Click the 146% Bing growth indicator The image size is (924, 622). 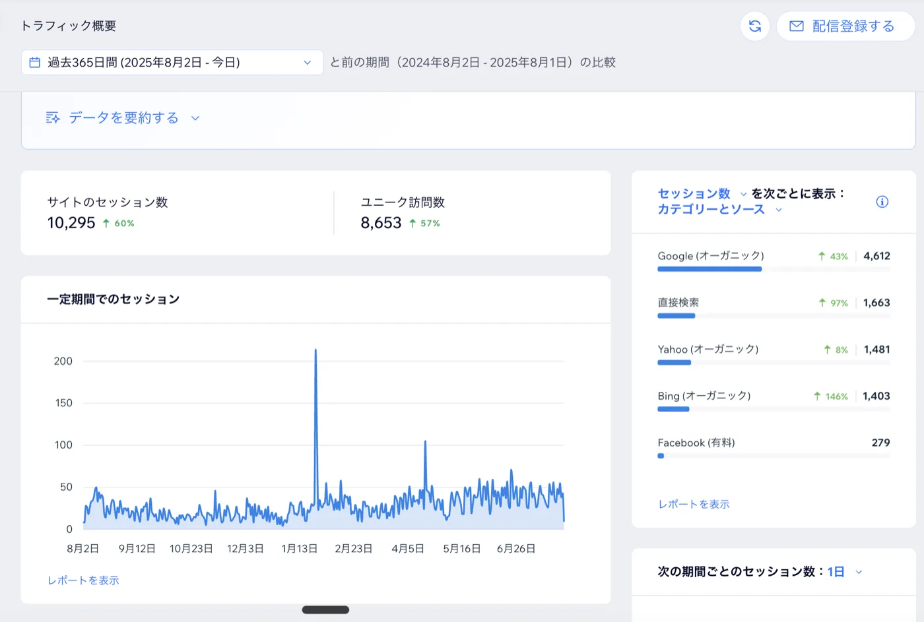tap(831, 396)
